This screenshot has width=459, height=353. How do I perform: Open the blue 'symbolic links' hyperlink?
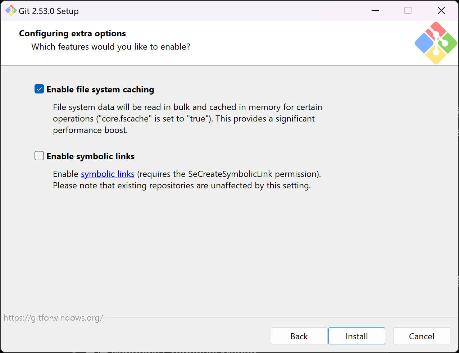[x=108, y=174]
